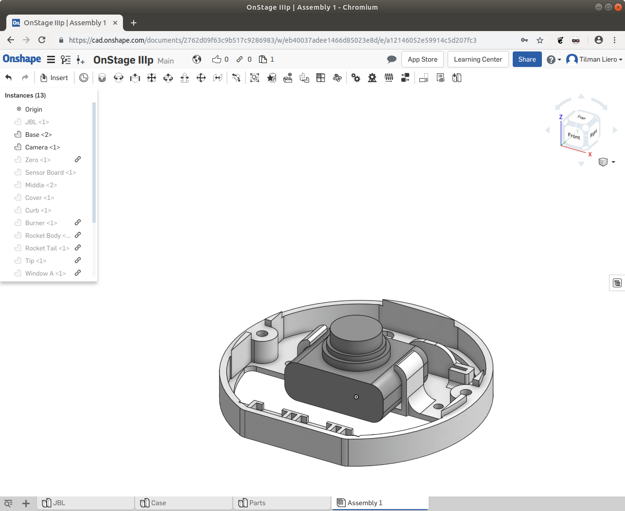The image size is (625, 511).
Task: Click the globe public-document icon
Action: point(197,59)
